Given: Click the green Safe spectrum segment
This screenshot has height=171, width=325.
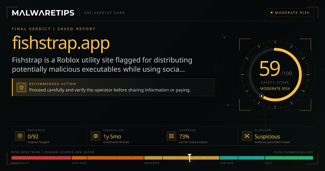Looking at the screenshot, I should 289,158.
